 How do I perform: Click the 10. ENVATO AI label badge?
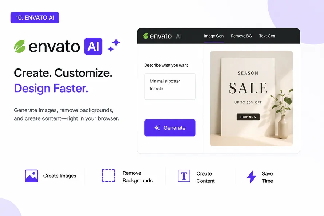[35, 17]
